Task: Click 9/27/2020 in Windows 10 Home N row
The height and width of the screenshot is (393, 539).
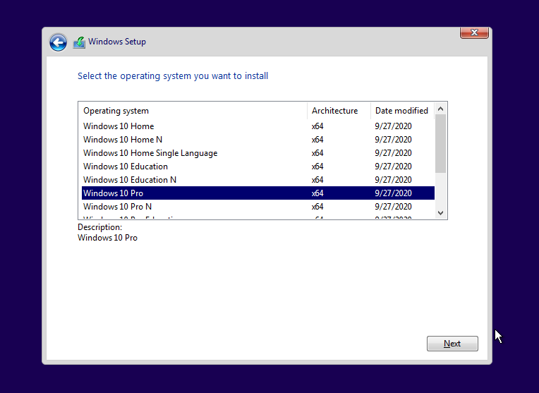Action: click(x=393, y=140)
